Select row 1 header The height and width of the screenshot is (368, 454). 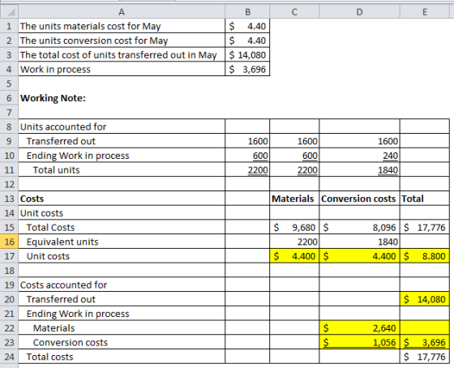coord(9,26)
